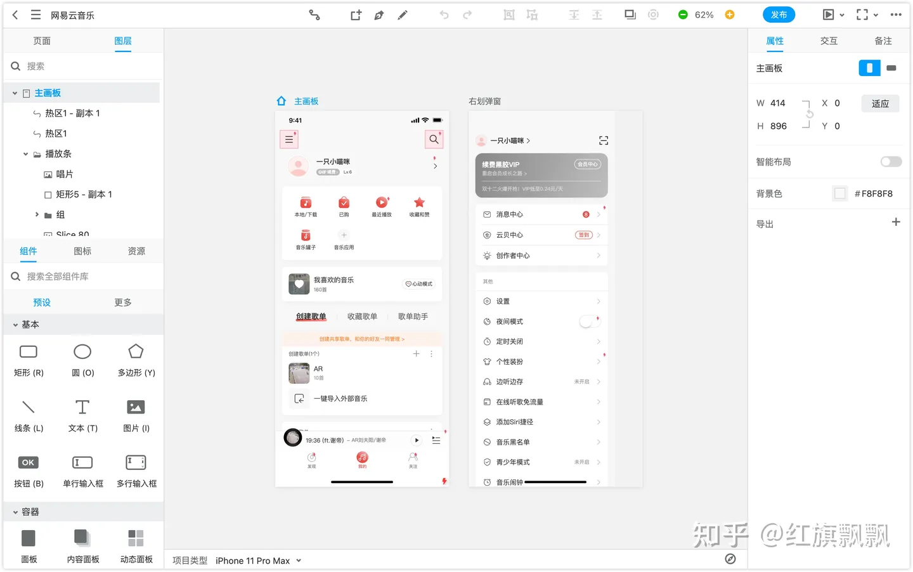913x572 pixels.
Task: Click the layer search field
Action: pos(84,66)
